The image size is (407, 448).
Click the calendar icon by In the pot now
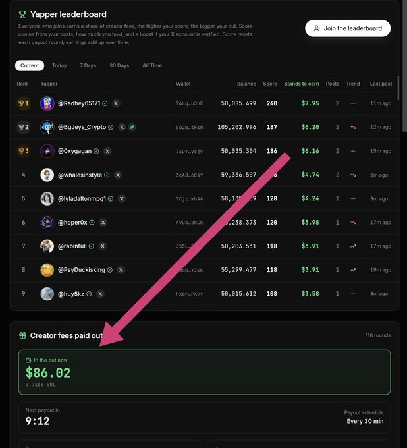coord(28,360)
